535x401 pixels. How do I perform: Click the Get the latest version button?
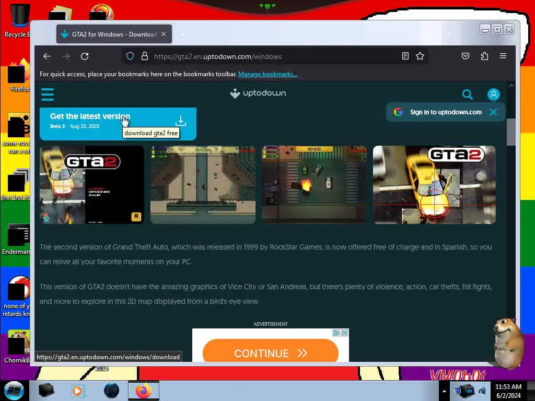coord(118,124)
